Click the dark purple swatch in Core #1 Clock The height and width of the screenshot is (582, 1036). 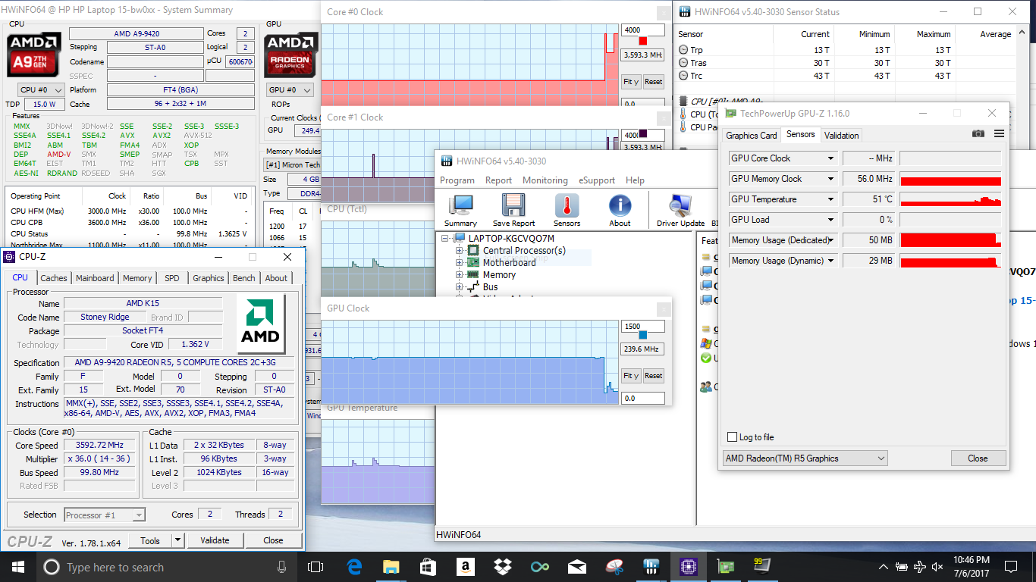click(644, 135)
